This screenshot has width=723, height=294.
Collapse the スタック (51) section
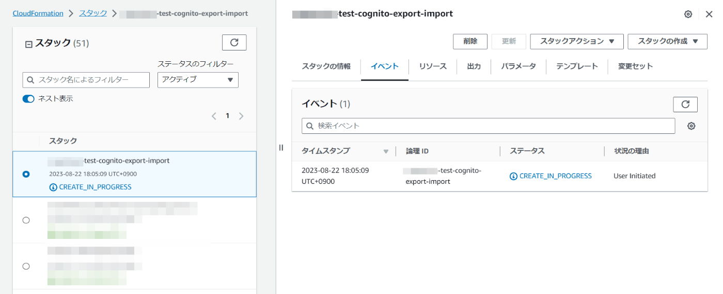pyautogui.click(x=29, y=44)
